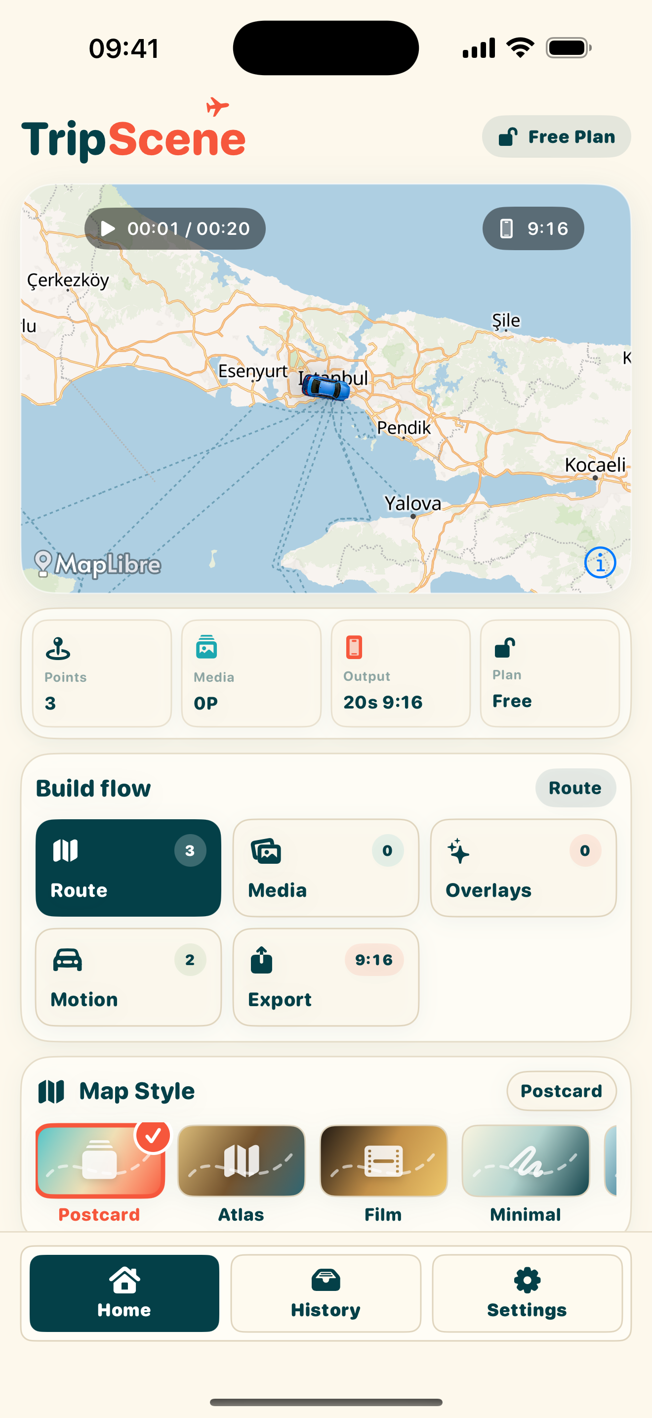Tap the Free Plan button
Image resolution: width=652 pixels, height=1418 pixels.
(x=556, y=136)
